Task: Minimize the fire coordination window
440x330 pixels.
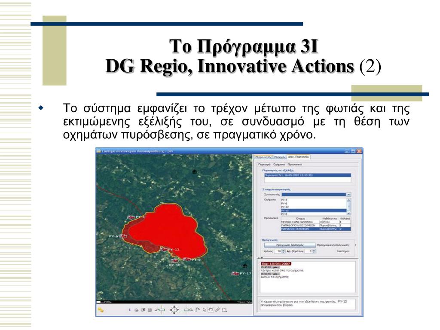Action: [x=347, y=151]
